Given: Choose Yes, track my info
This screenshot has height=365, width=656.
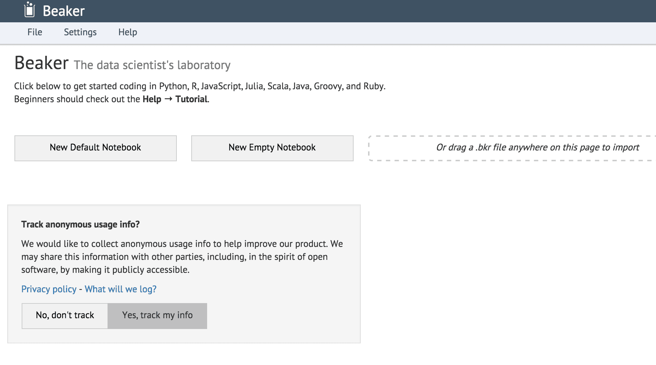Looking at the screenshot, I should pyautogui.click(x=157, y=316).
